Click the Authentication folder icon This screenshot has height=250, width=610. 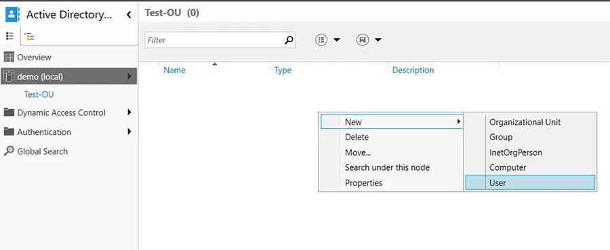click(9, 132)
